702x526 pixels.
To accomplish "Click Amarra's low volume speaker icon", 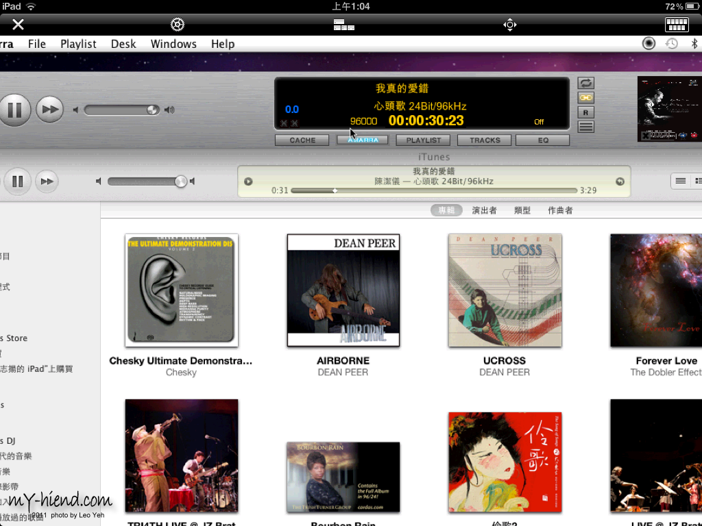I will 75,110.
